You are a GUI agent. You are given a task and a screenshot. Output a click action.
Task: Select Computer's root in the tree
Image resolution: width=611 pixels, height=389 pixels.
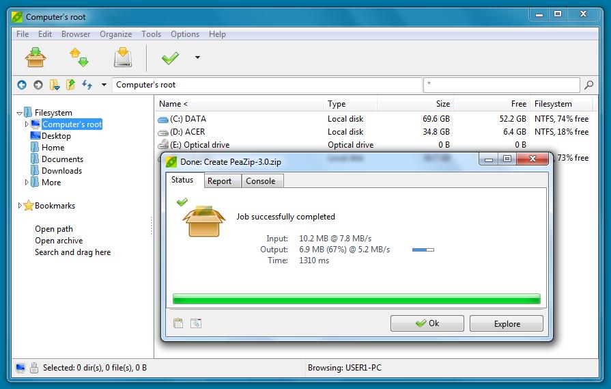pos(72,124)
